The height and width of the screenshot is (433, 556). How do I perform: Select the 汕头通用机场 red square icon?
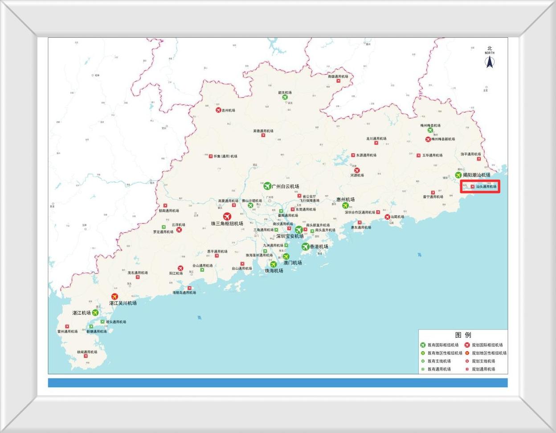pos(473,187)
